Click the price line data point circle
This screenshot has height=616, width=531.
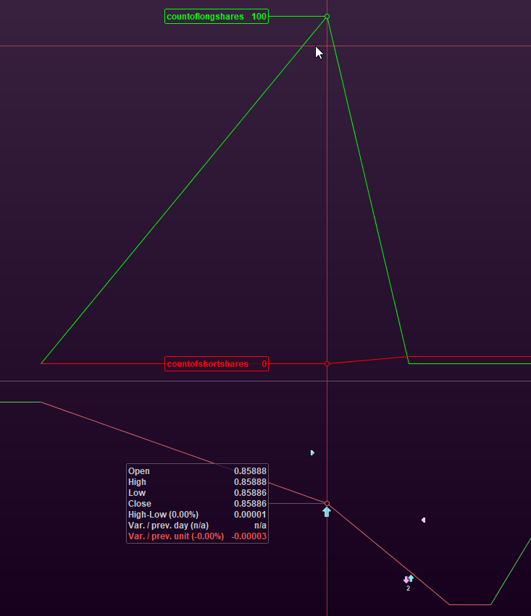[327, 503]
